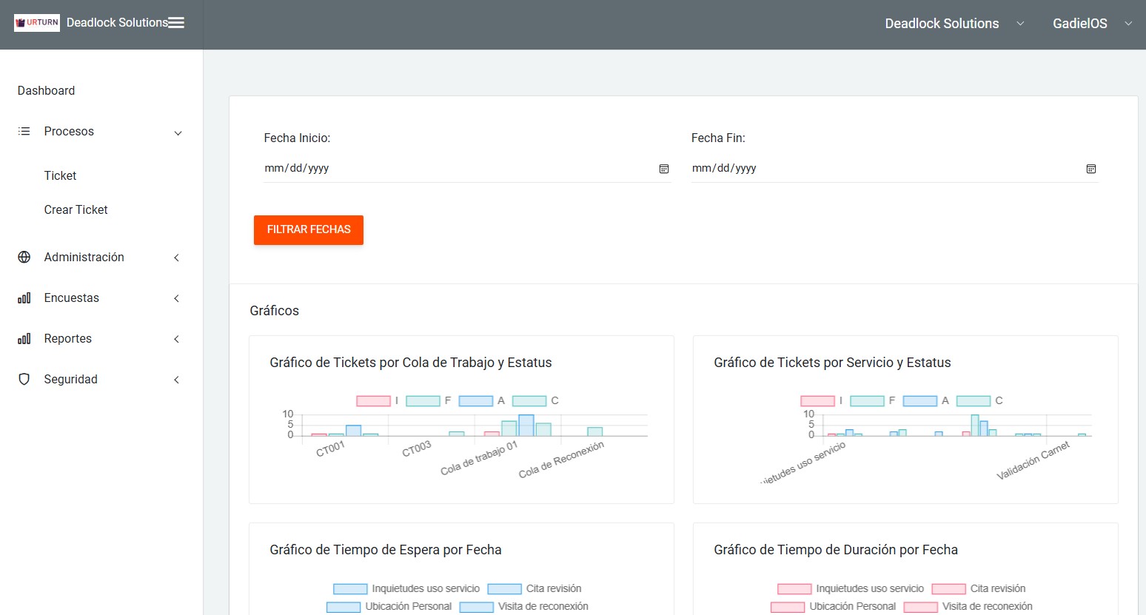Viewport: 1146px width, 615px height.
Task: Toggle Inquietudes uso servicio in Duración chart legend
Action: 851,588
